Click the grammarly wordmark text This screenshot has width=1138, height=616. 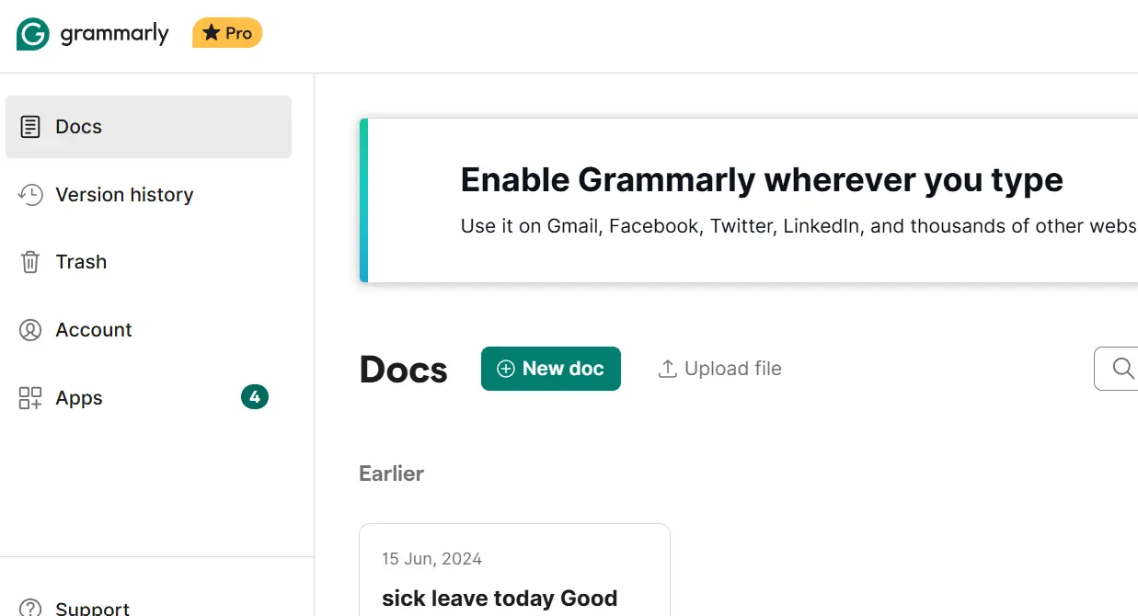tap(115, 35)
